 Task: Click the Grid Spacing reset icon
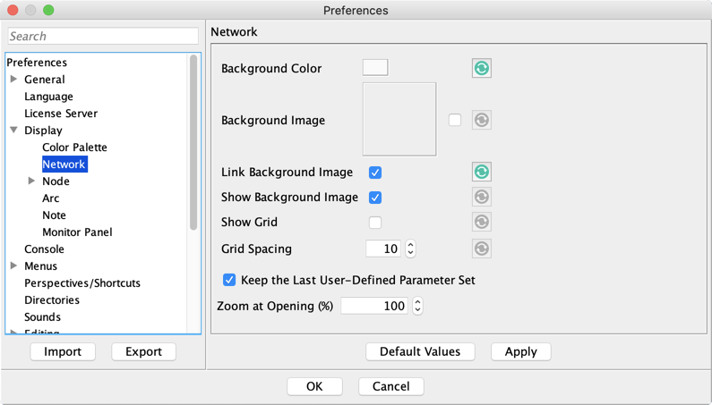pos(481,249)
